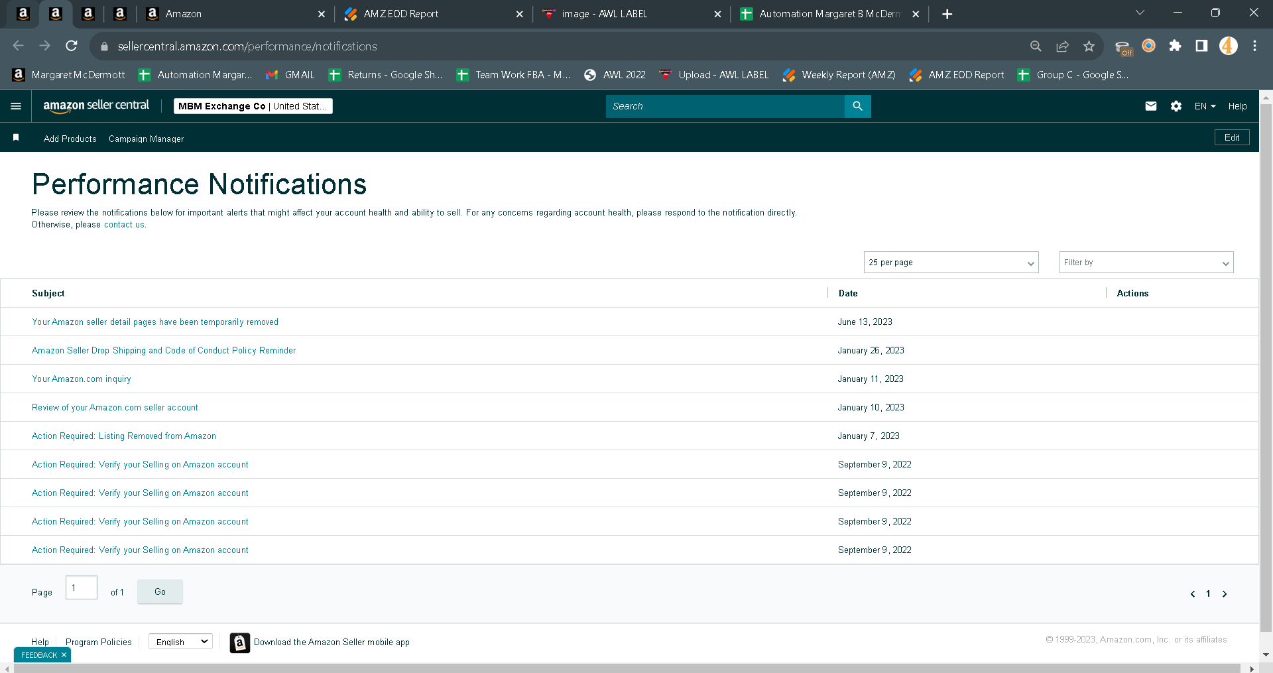Screen dimensions: 1273x673
Task: Click the zoom magnifier icon in the address bar
Action: tap(1036, 46)
